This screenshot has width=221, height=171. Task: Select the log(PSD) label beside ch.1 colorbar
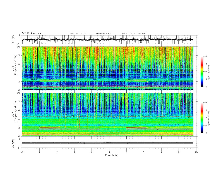click(x=209, y=73)
